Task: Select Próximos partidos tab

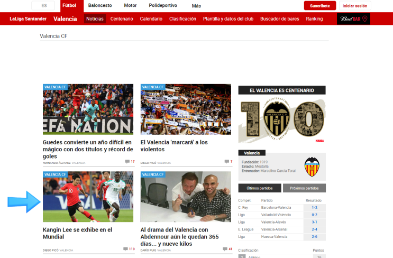Action: [x=304, y=188]
